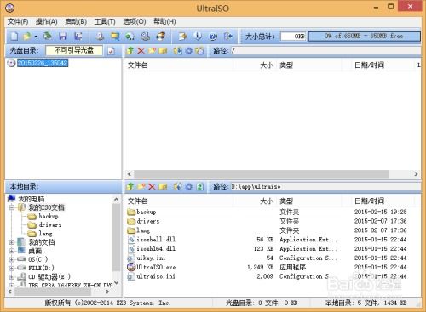Screen dimensions: 426x312
Task: Click the disc file list horizontal scrollbar
Action: [x=262, y=173]
